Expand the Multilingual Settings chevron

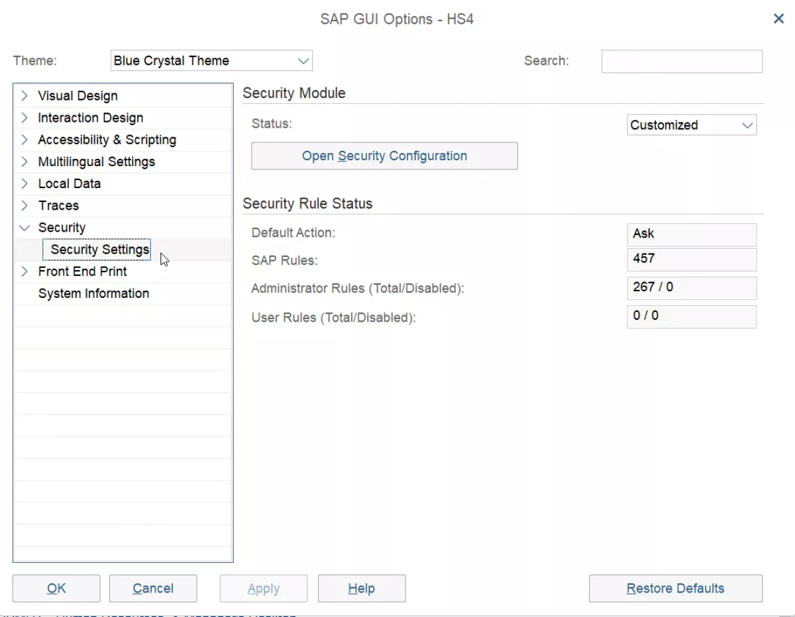coord(25,162)
